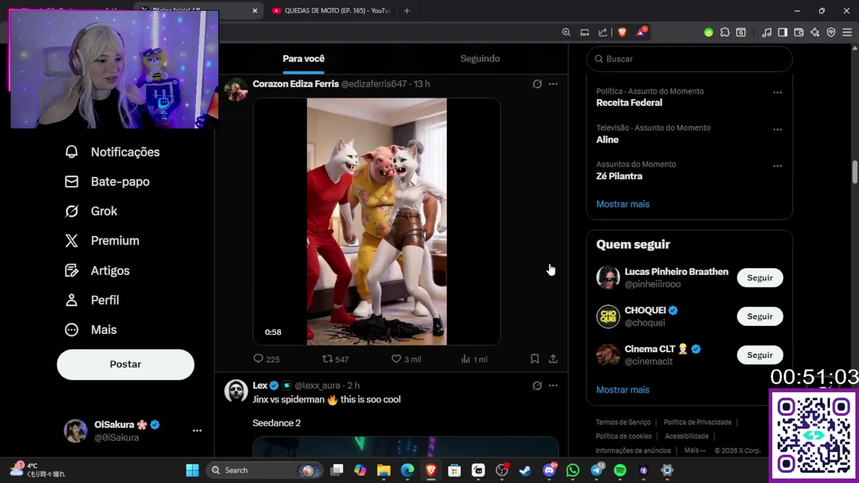
Task: Open the Premium page in sidebar
Action: point(102,241)
